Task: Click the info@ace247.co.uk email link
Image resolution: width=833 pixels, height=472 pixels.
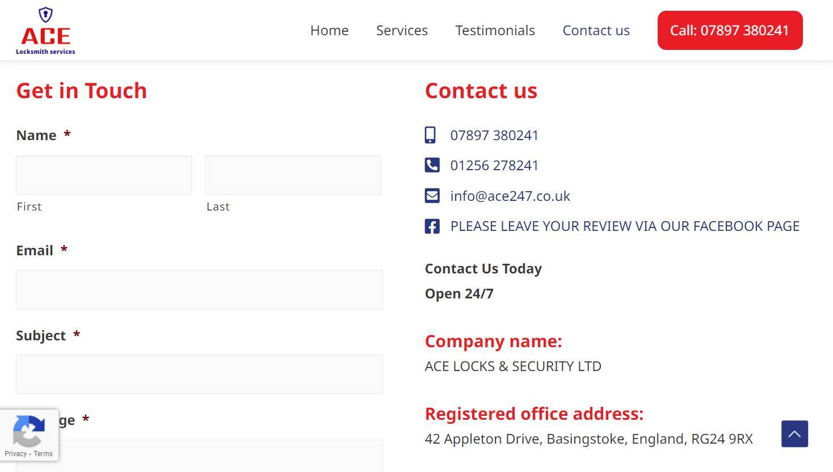Action: coord(510,196)
